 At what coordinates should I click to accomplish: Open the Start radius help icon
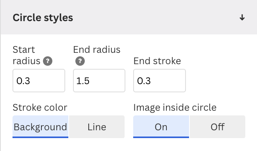48,61
